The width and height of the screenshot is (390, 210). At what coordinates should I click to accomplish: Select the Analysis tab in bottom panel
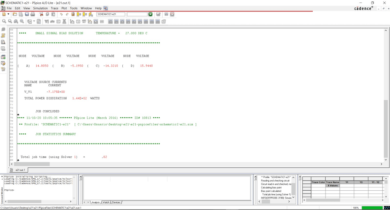[95, 202]
